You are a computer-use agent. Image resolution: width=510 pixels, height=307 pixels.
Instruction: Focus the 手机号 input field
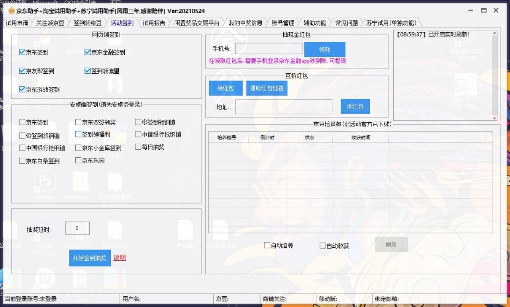click(x=269, y=49)
